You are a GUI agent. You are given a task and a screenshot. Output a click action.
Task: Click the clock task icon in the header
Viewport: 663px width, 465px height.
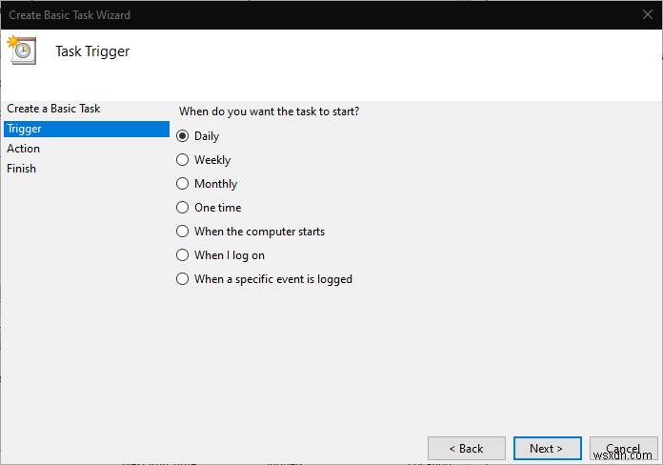pos(21,51)
